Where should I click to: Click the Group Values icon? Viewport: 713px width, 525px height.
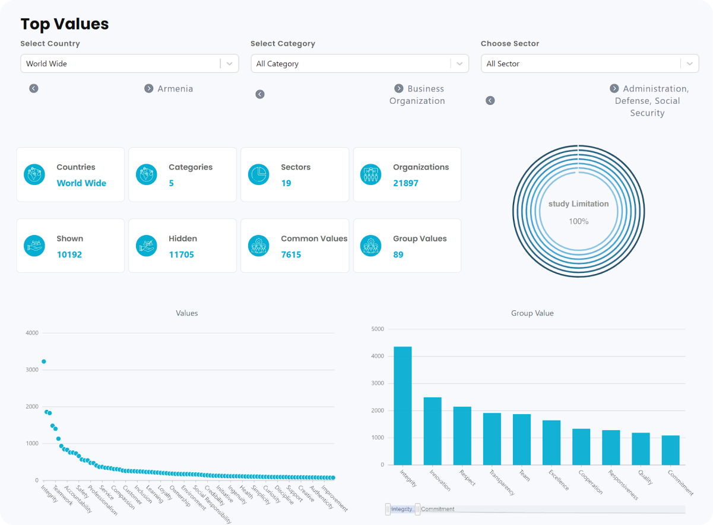point(371,246)
